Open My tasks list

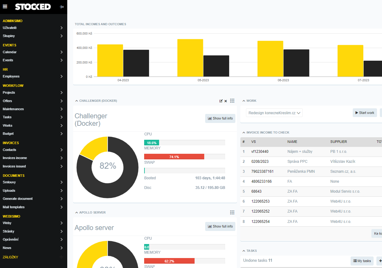click(362, 261)
